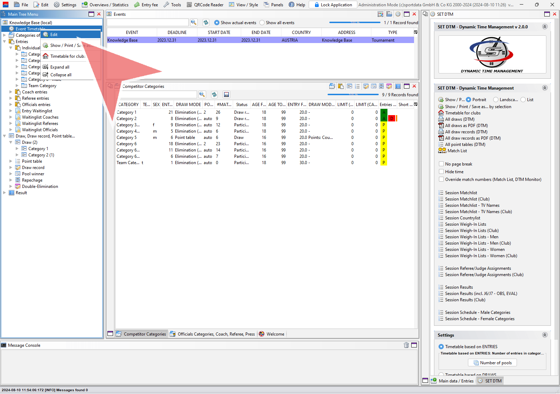Click the Lock Application button
The image size is (560, 394).
(333, 5)
